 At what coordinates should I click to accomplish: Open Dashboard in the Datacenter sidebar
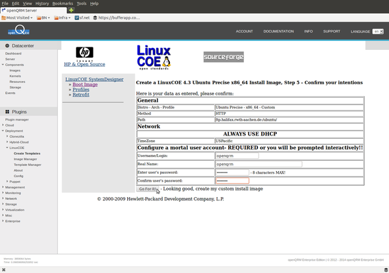tap(14, 53)
